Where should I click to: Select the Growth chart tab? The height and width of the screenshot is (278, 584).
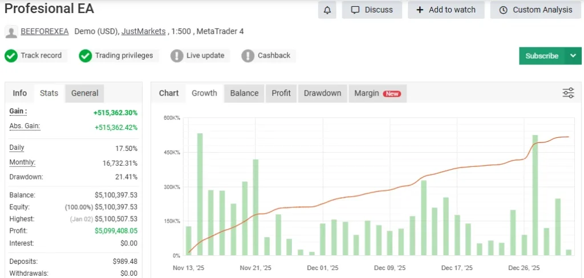[x=205, y=93]
